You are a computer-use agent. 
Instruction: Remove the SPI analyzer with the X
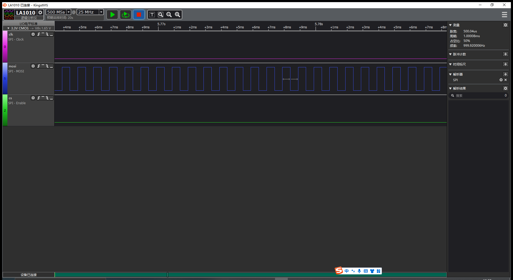(x=506, y=80)
